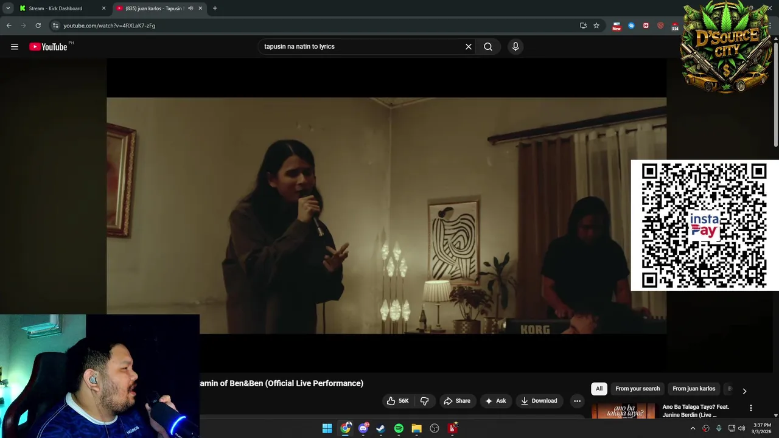The image size is (779, 438).
Task: Open 'Ano Ba Talaga Tayo?' recommended video thumbnail
Action: 623,411
